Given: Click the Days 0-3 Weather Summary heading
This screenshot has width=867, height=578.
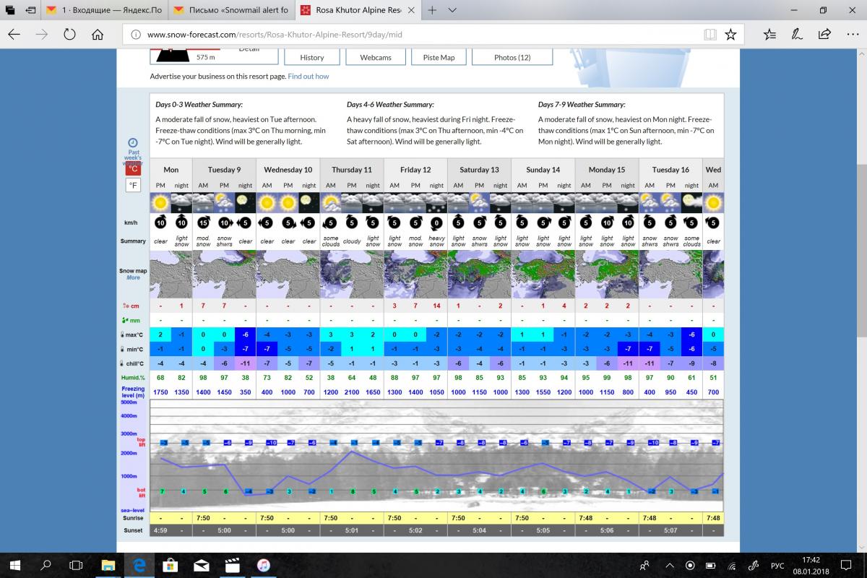Looking at the screenshot, I should (x=199, y=105).
